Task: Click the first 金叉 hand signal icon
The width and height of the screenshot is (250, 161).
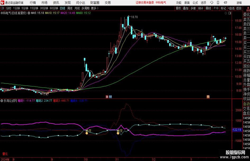Action: pos(87,133)
